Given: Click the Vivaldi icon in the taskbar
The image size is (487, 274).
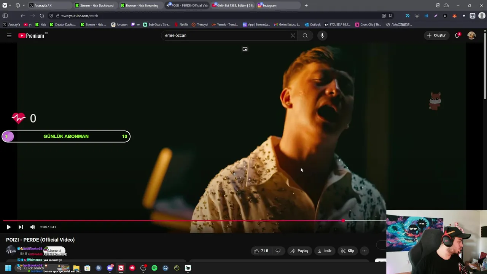Looking at the screenshot, I should click(x=121, y=268).
